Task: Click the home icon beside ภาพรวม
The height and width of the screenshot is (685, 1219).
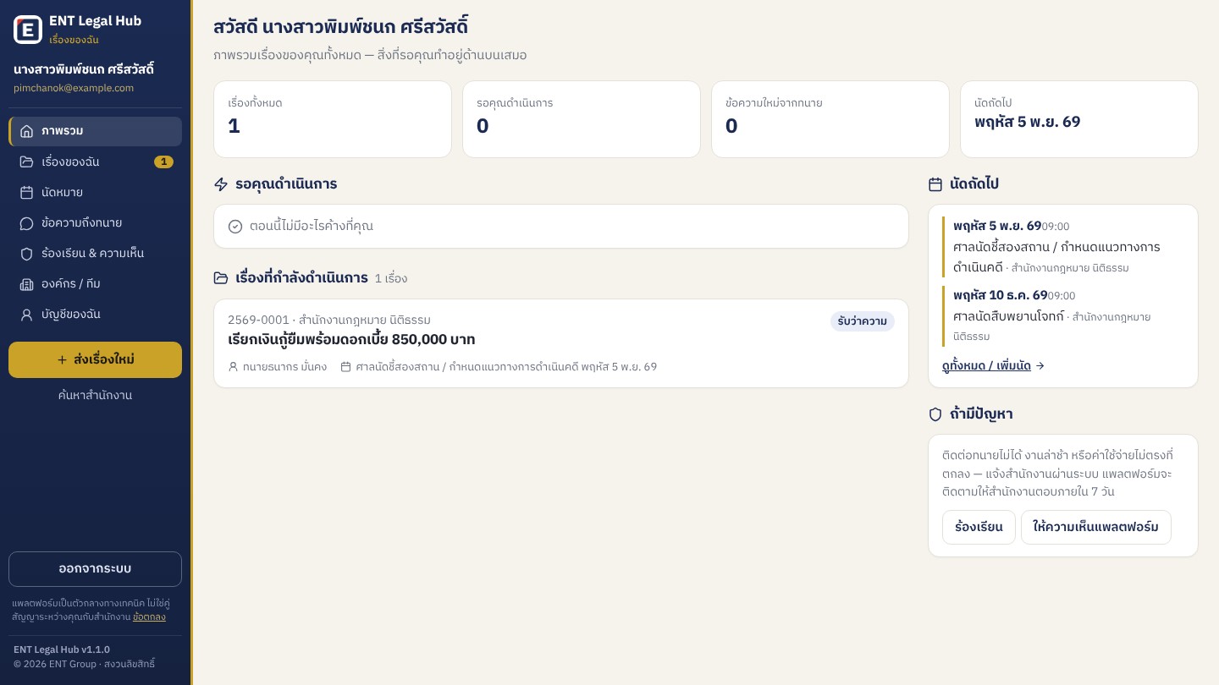Action: (27, 131)
